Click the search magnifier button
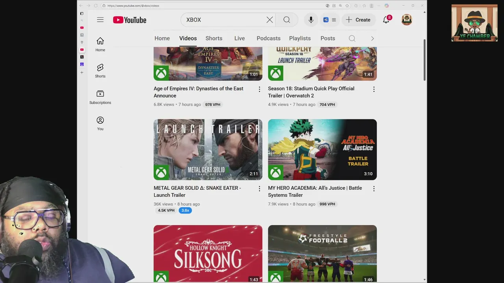Image resolution: width=504 pixels, height=283 pixels. [x=287, y=20]
